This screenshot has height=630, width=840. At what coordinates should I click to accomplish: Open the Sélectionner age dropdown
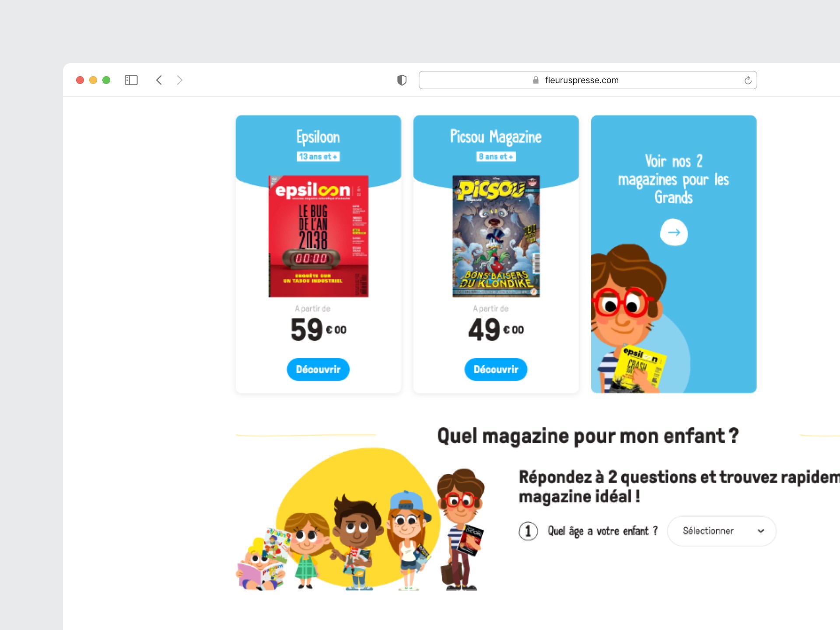[722, 531]
